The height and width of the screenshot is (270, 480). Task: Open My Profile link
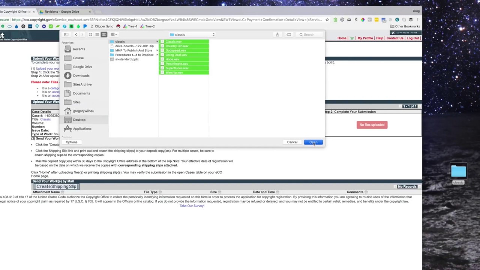tap(365, 38)
